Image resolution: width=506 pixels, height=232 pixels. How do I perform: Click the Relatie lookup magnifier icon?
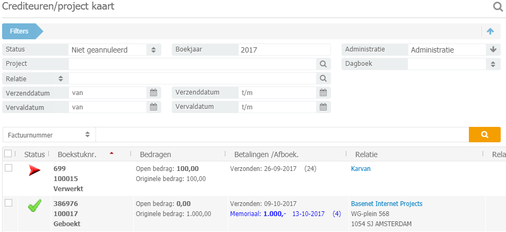click(322, 78)
